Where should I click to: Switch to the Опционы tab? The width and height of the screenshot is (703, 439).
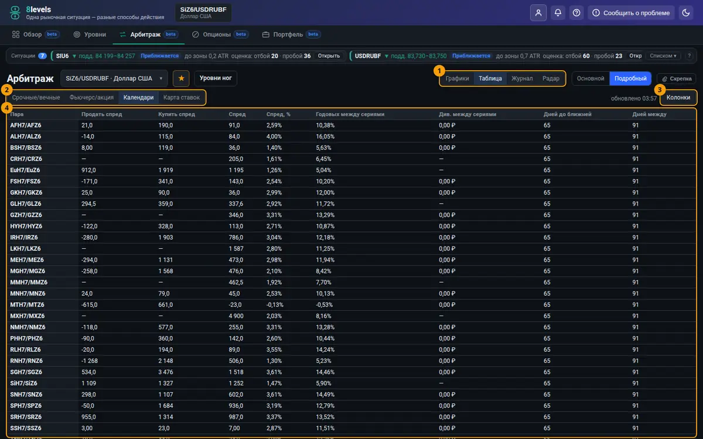(220, 35)
